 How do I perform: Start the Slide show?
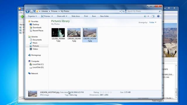tap(76, 16)
